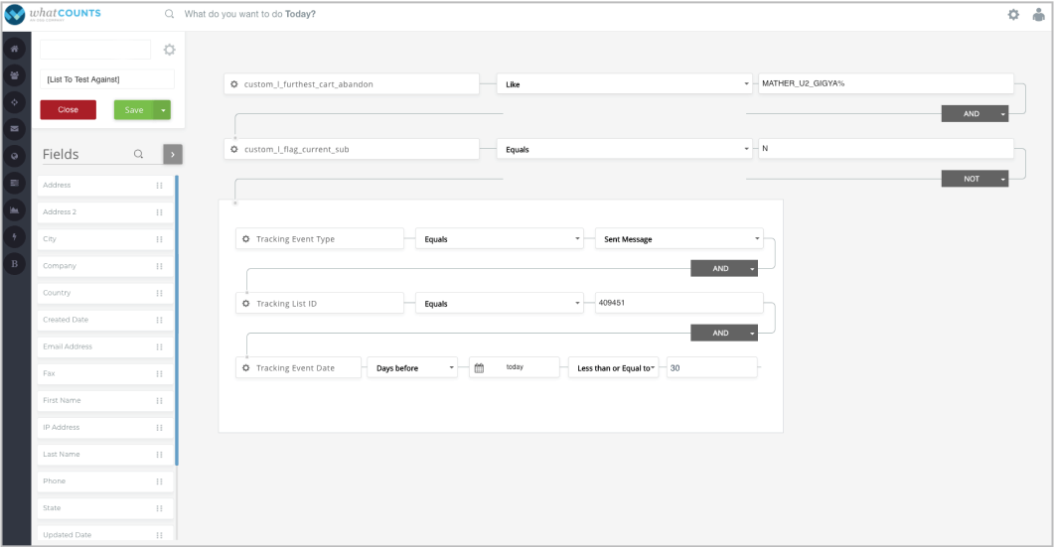1054x547 pixels.
Task: Open the Like operator dropdown
Action: point(624,84)
